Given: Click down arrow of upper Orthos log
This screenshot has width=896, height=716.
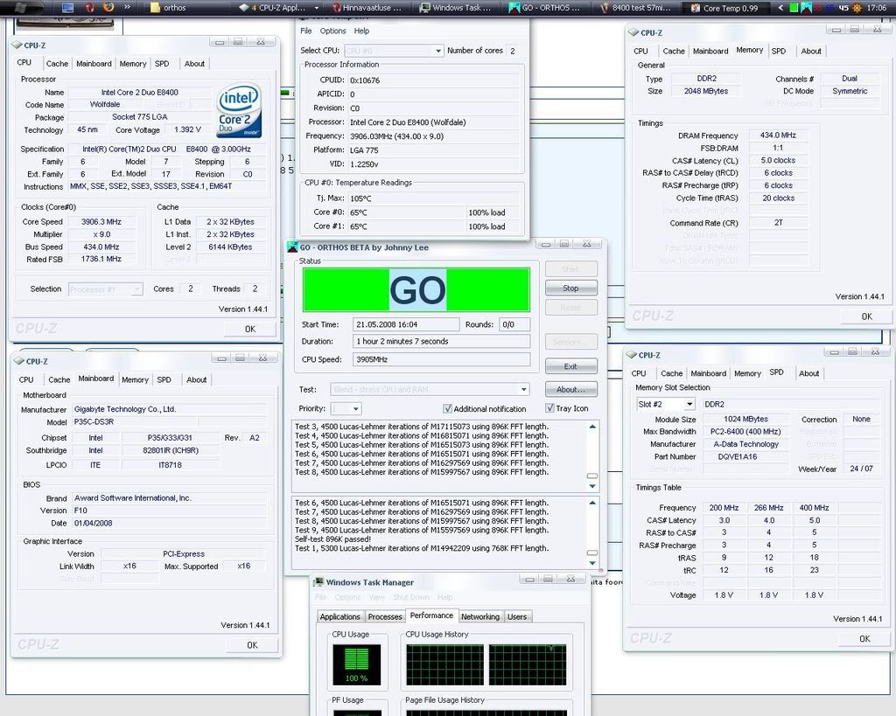Looking at the screenshot, I should coord(592,486).
